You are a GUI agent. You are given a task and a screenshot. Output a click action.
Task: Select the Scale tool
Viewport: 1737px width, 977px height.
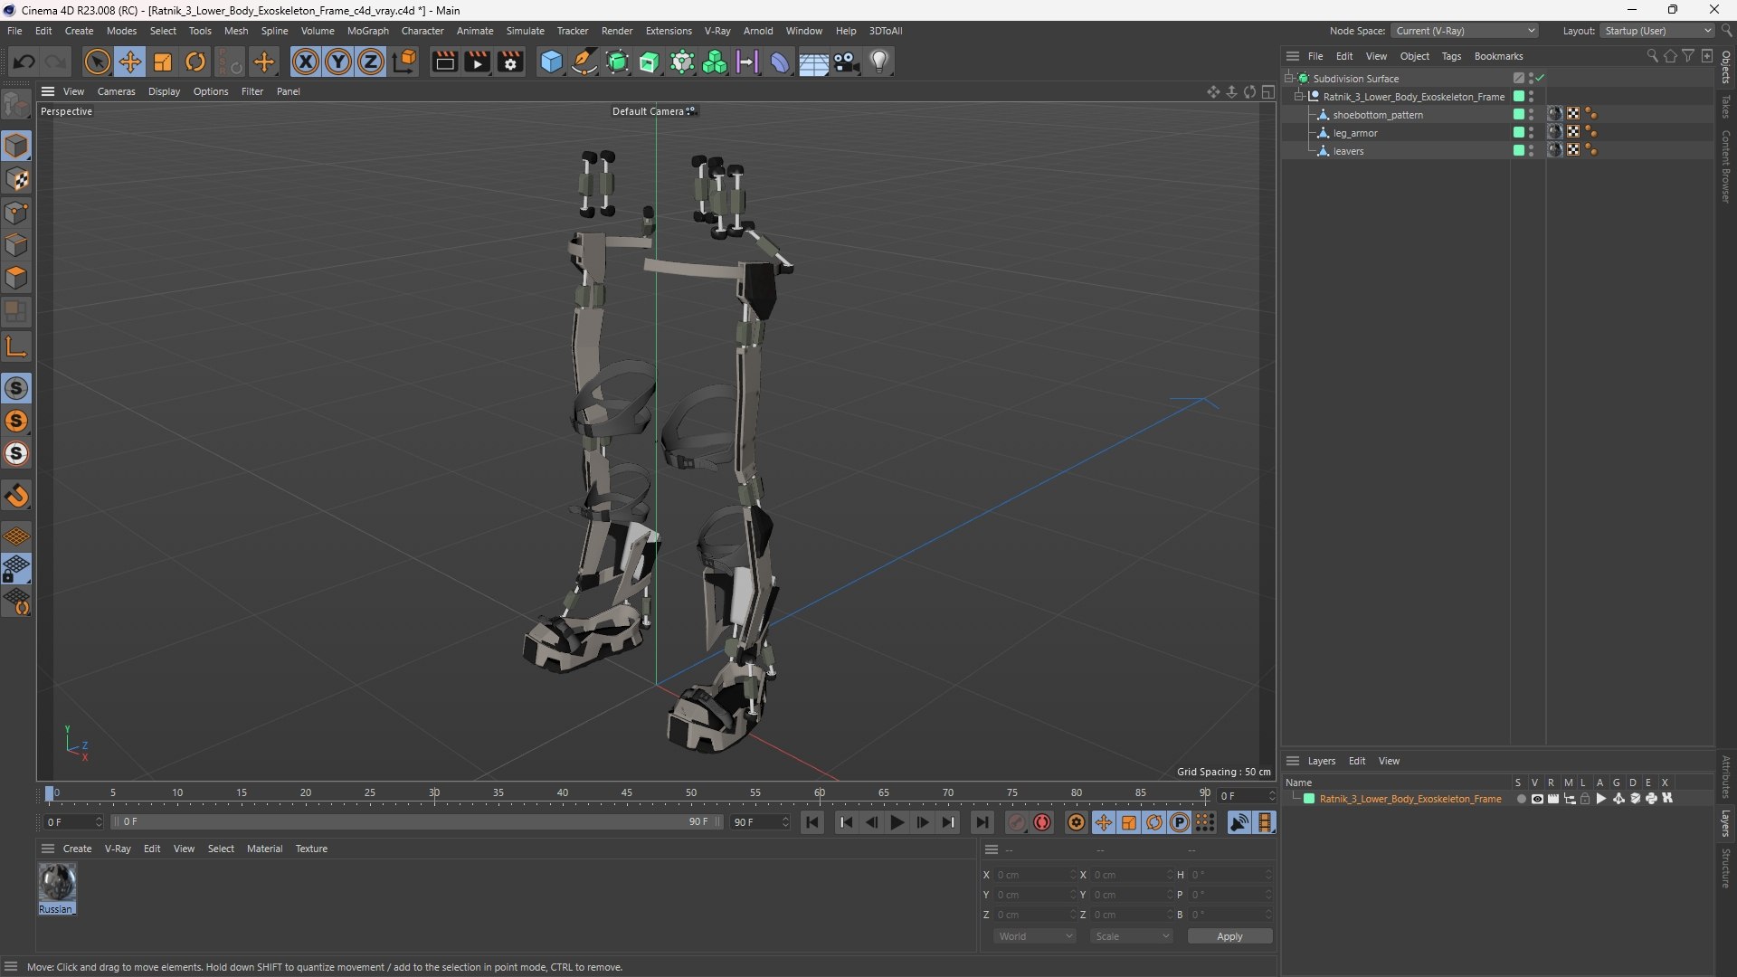click(163, 62)
